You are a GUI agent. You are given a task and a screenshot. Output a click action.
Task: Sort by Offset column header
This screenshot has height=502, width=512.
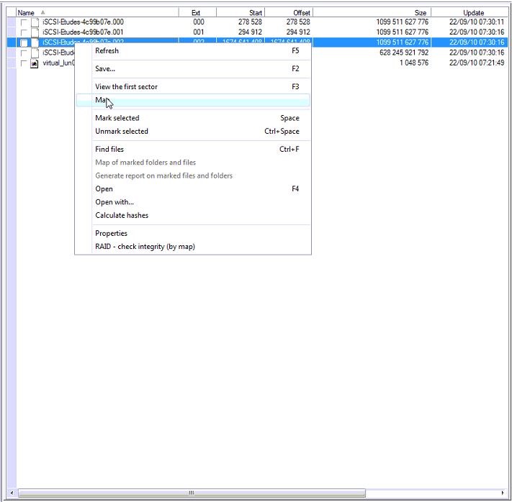[x=289, y=13]
